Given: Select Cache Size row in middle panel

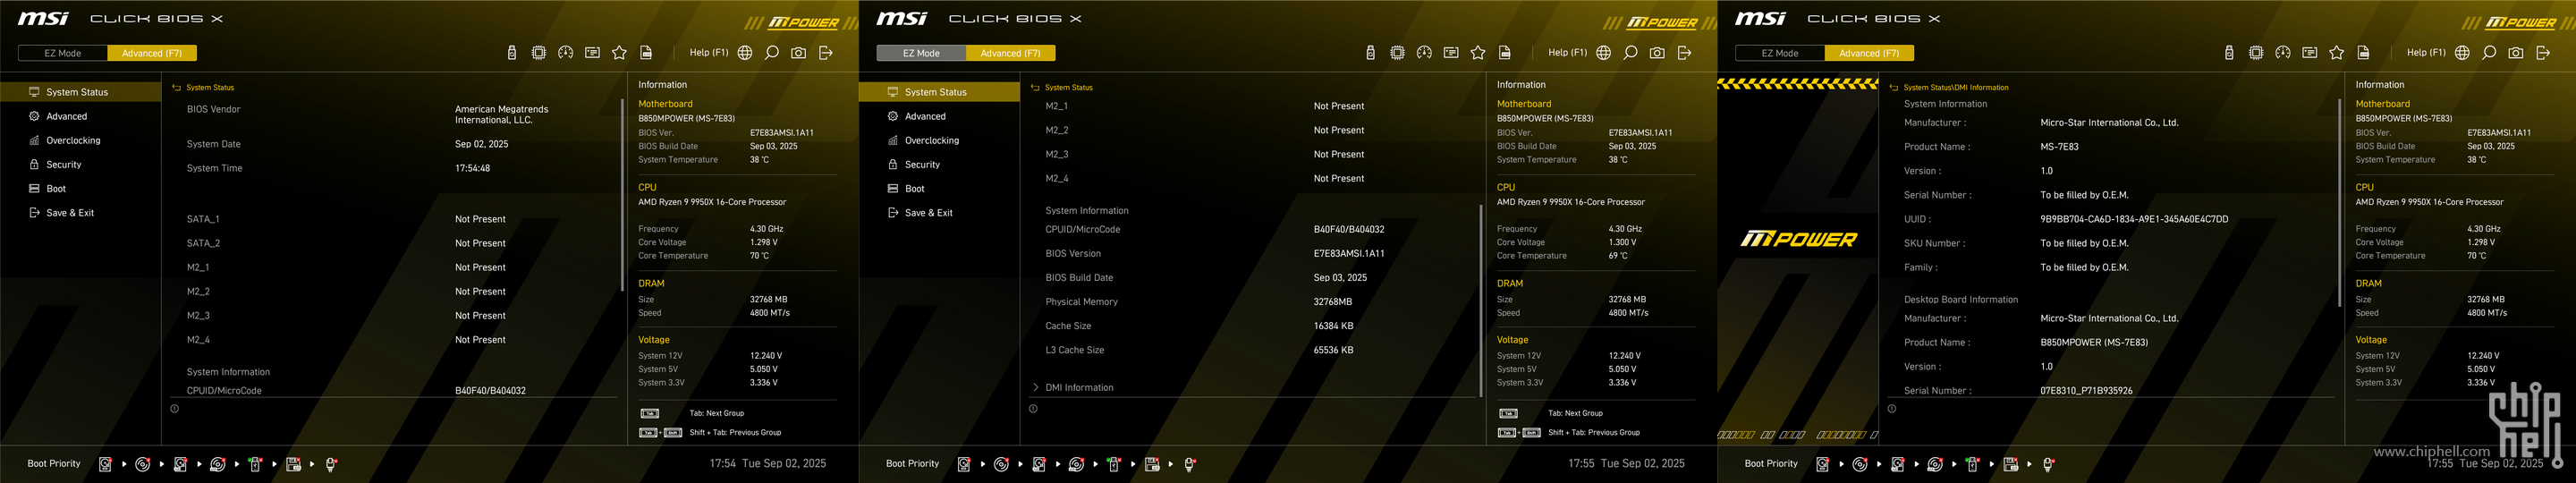Looking at the screenshot, I should 1252,326.
